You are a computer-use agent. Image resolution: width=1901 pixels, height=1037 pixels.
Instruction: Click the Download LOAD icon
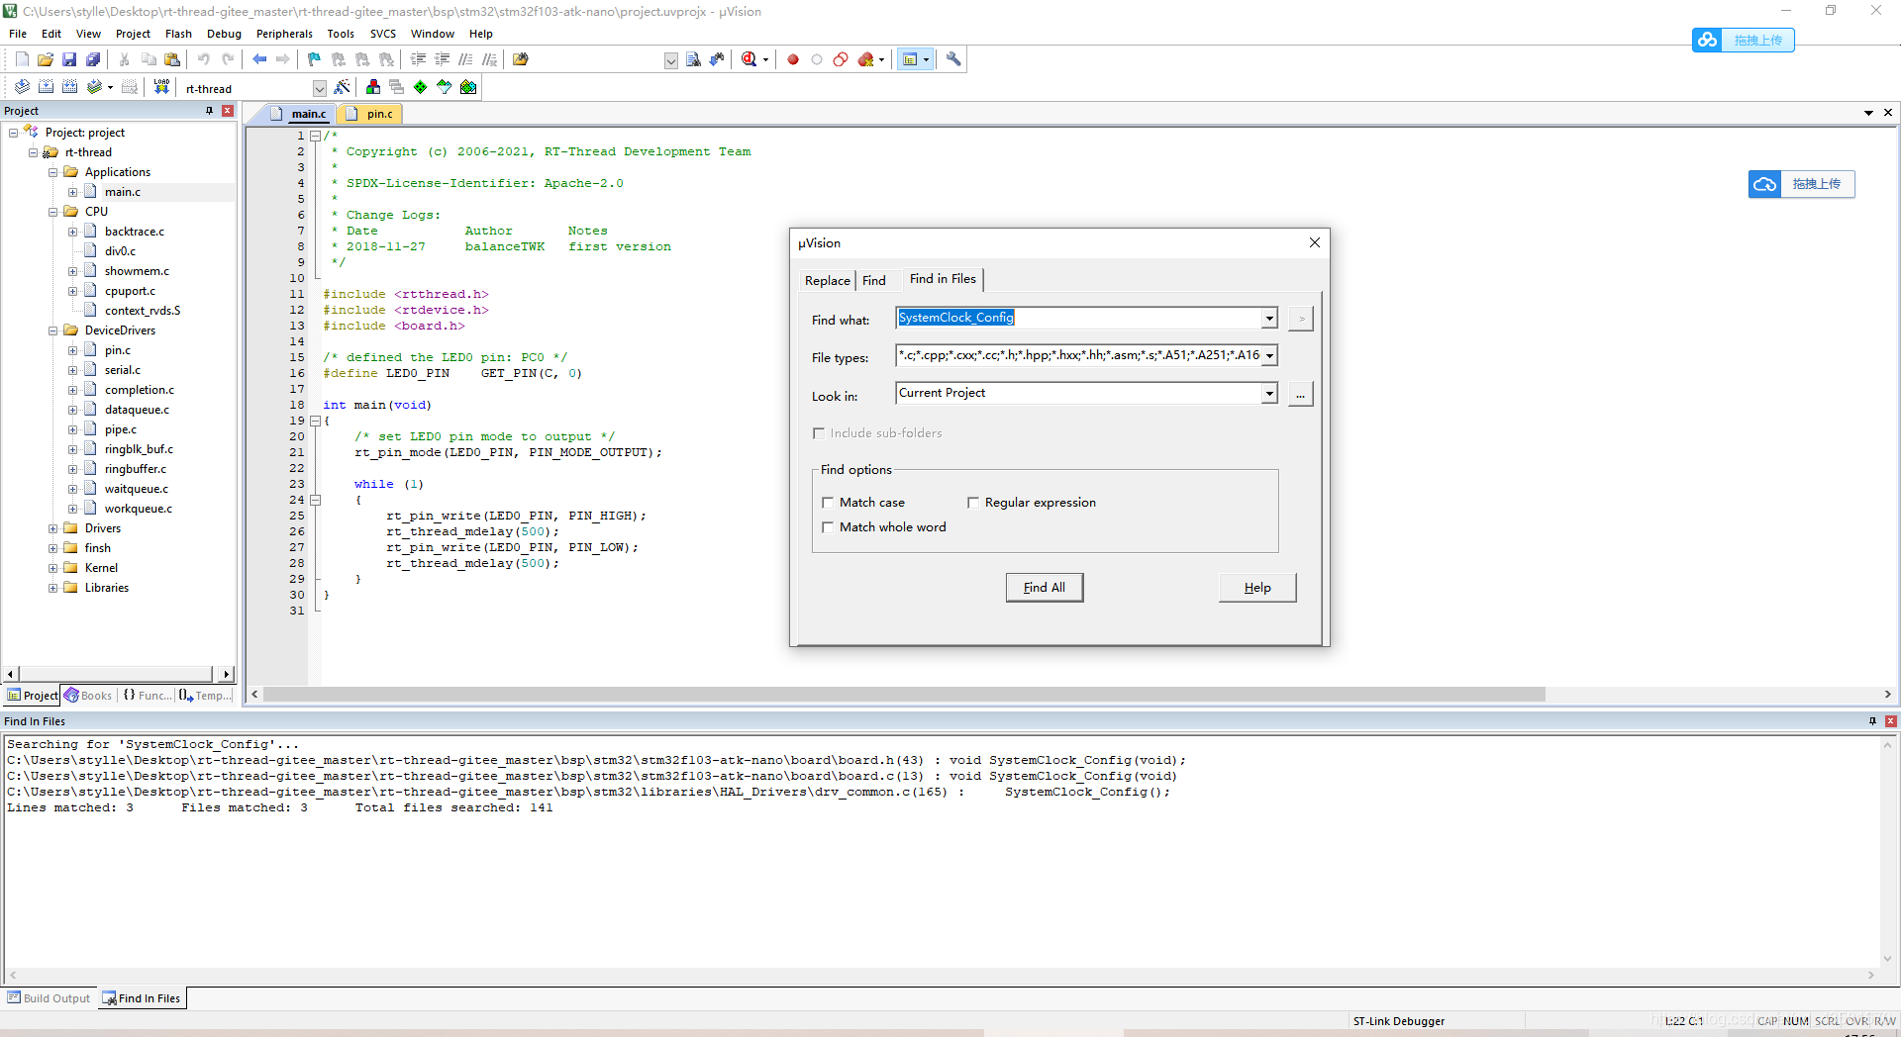pyautogui.click(x=161, y=87)
